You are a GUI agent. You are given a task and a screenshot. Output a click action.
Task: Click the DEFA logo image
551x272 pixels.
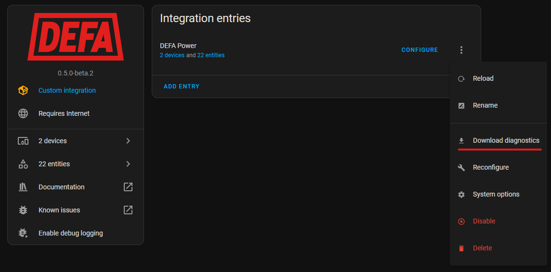76,37
